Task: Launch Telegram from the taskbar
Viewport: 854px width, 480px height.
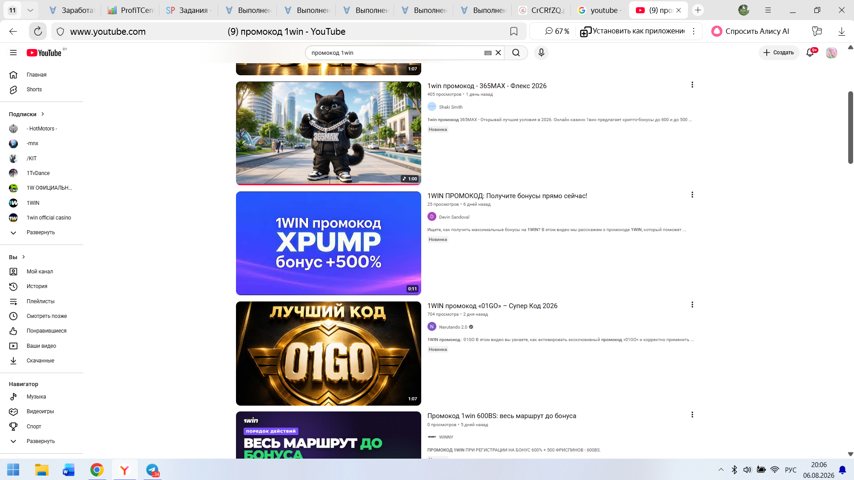Action: pyautogui.click(x=152, y=470)
